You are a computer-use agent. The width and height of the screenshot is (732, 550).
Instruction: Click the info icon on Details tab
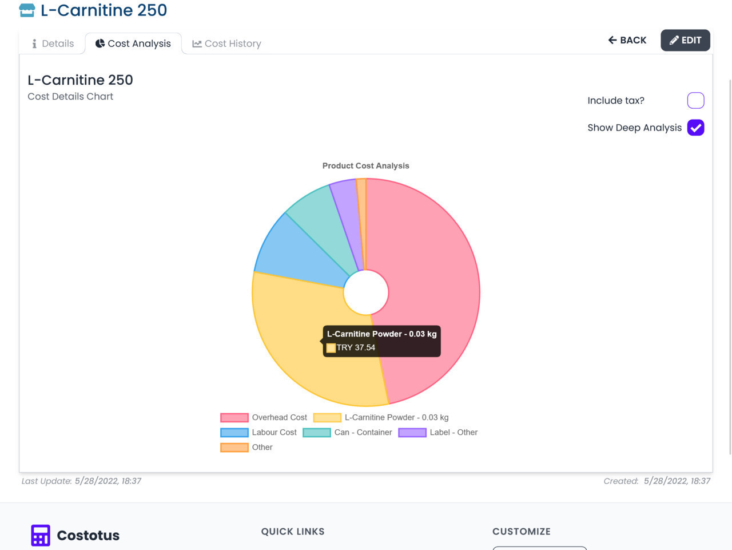pyautogui.click(x=34, y=43)
